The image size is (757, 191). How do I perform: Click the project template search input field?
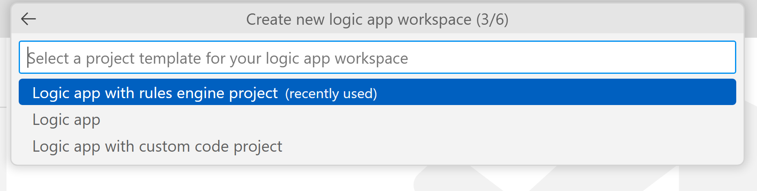377,57
